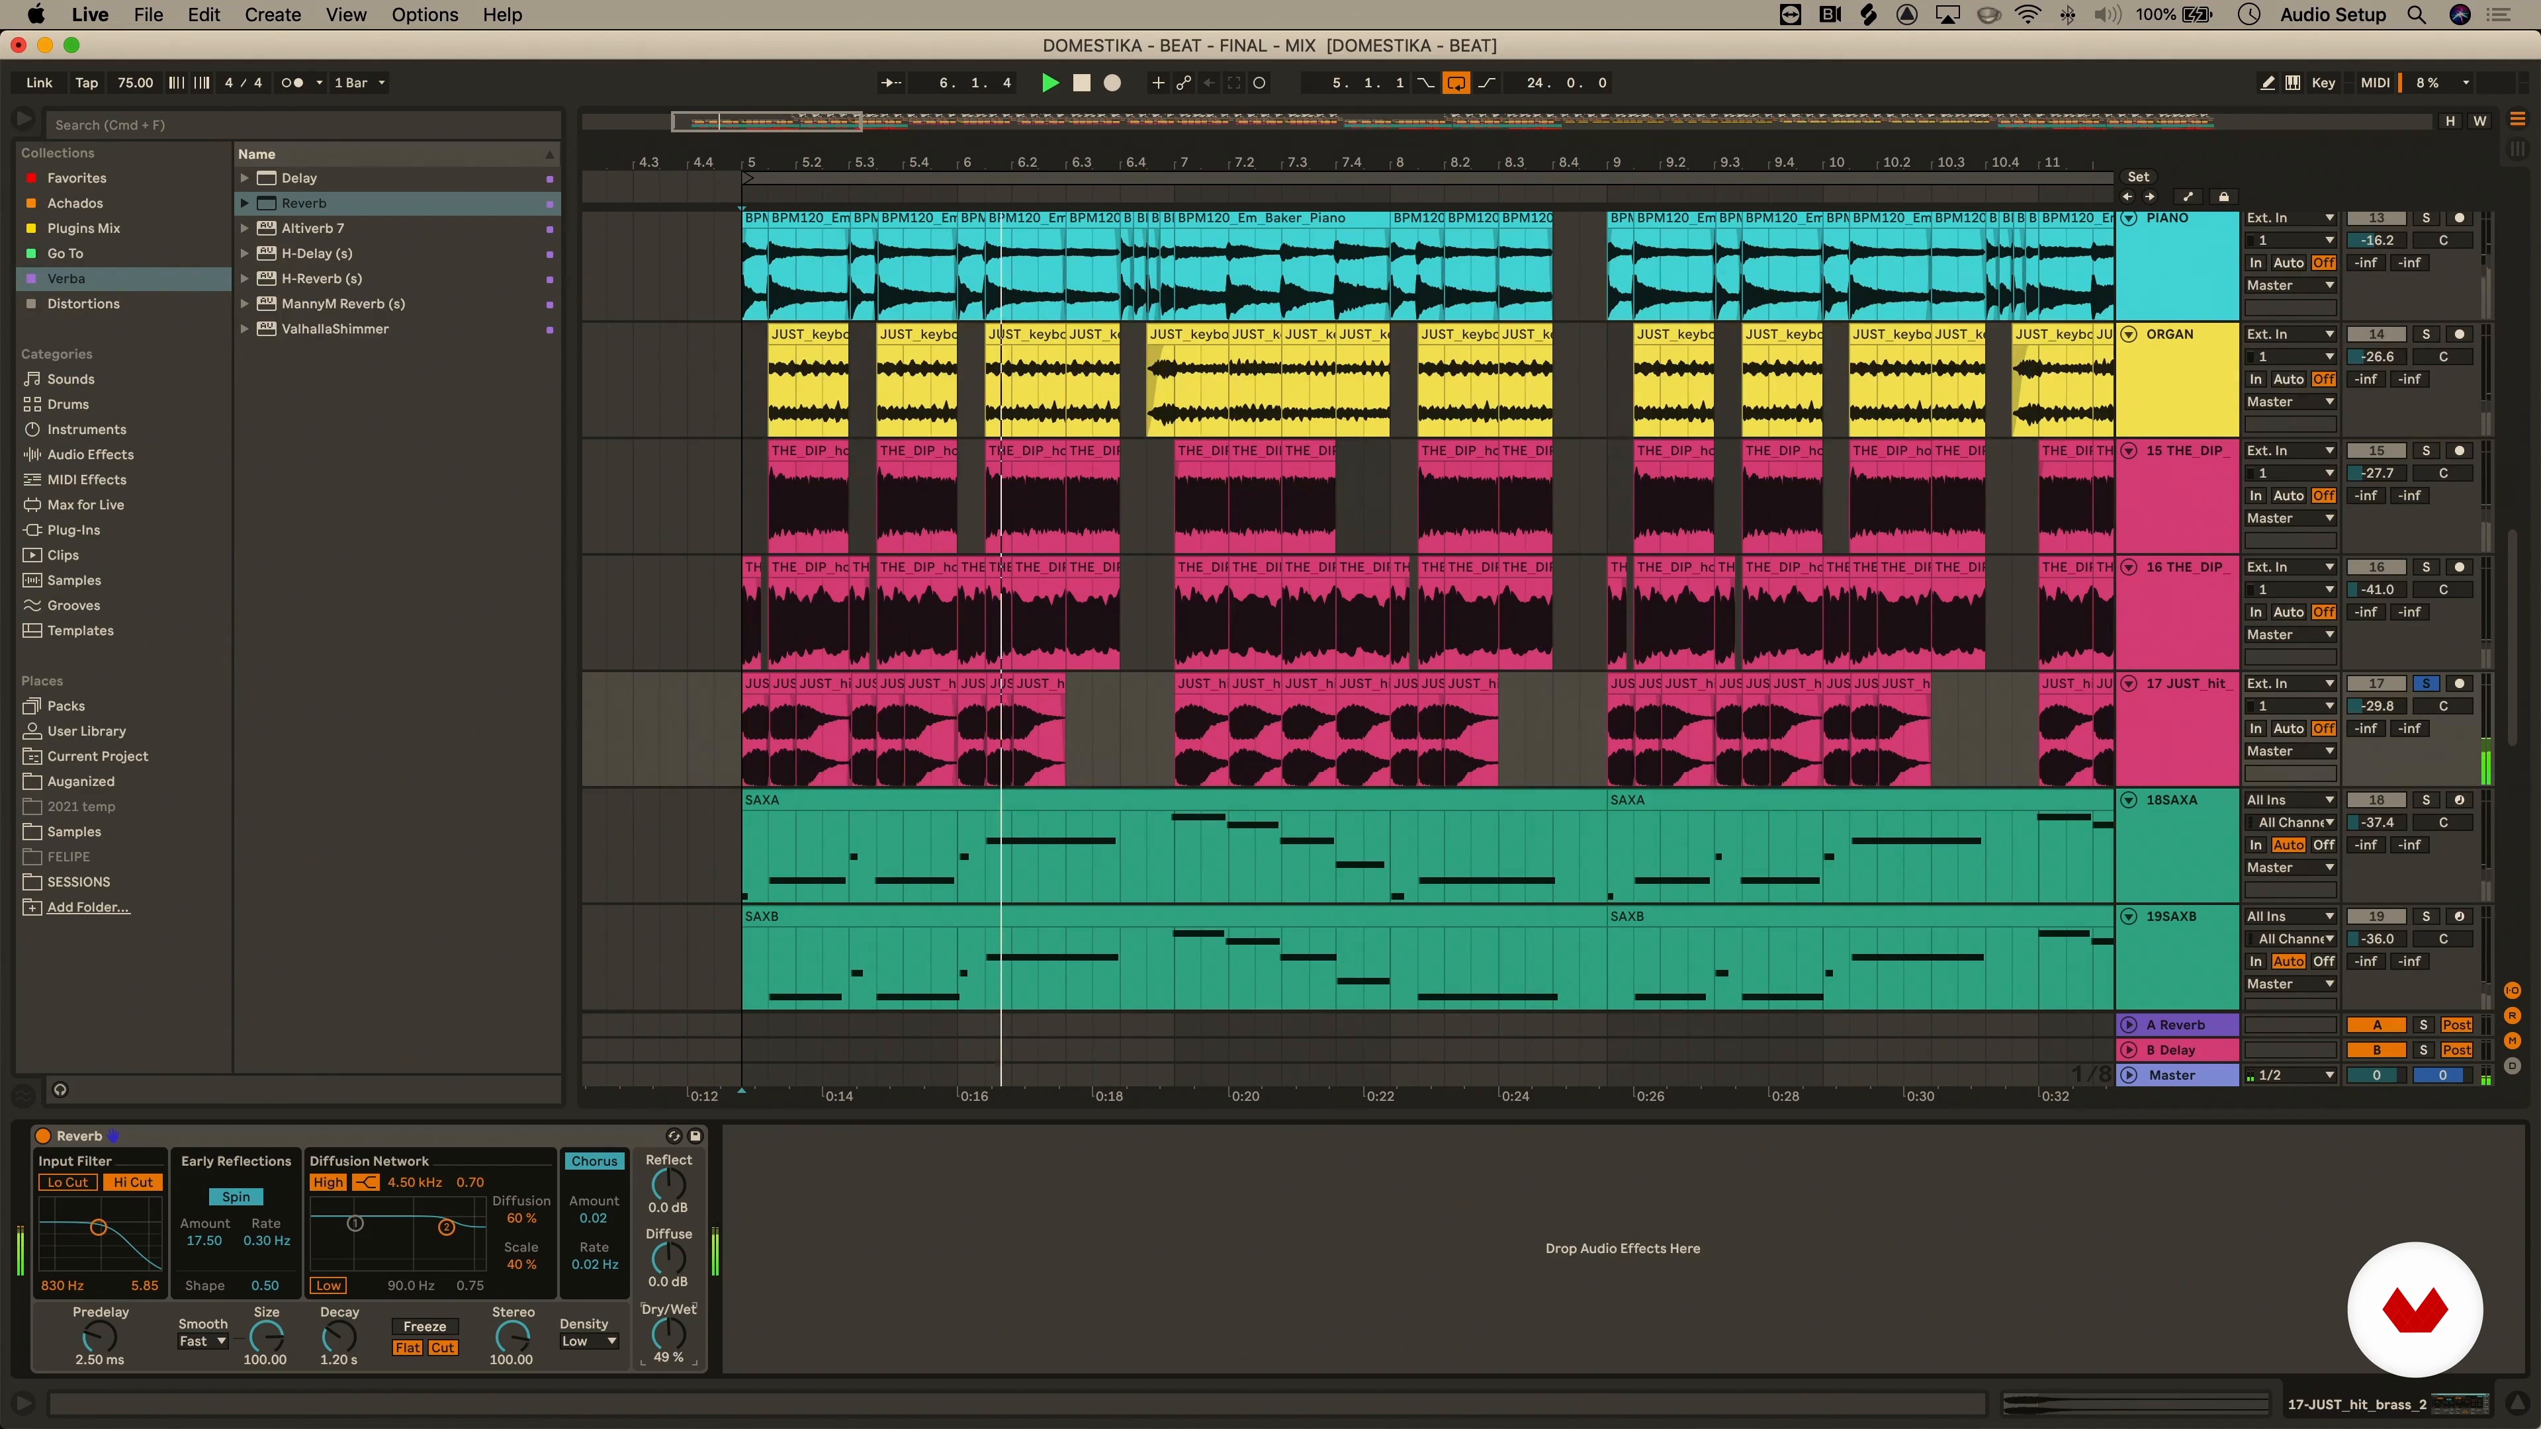Screen dimensions: 2541x1429
Task: Click the Stop button in the transport
Action: pyautogui.click(x=1082, y=83)
